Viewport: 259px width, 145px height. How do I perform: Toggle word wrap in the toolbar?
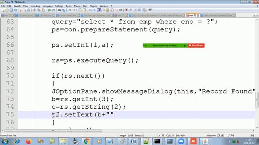[90, 10]
